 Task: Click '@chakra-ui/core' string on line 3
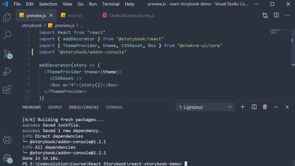[x=200, y=45]
